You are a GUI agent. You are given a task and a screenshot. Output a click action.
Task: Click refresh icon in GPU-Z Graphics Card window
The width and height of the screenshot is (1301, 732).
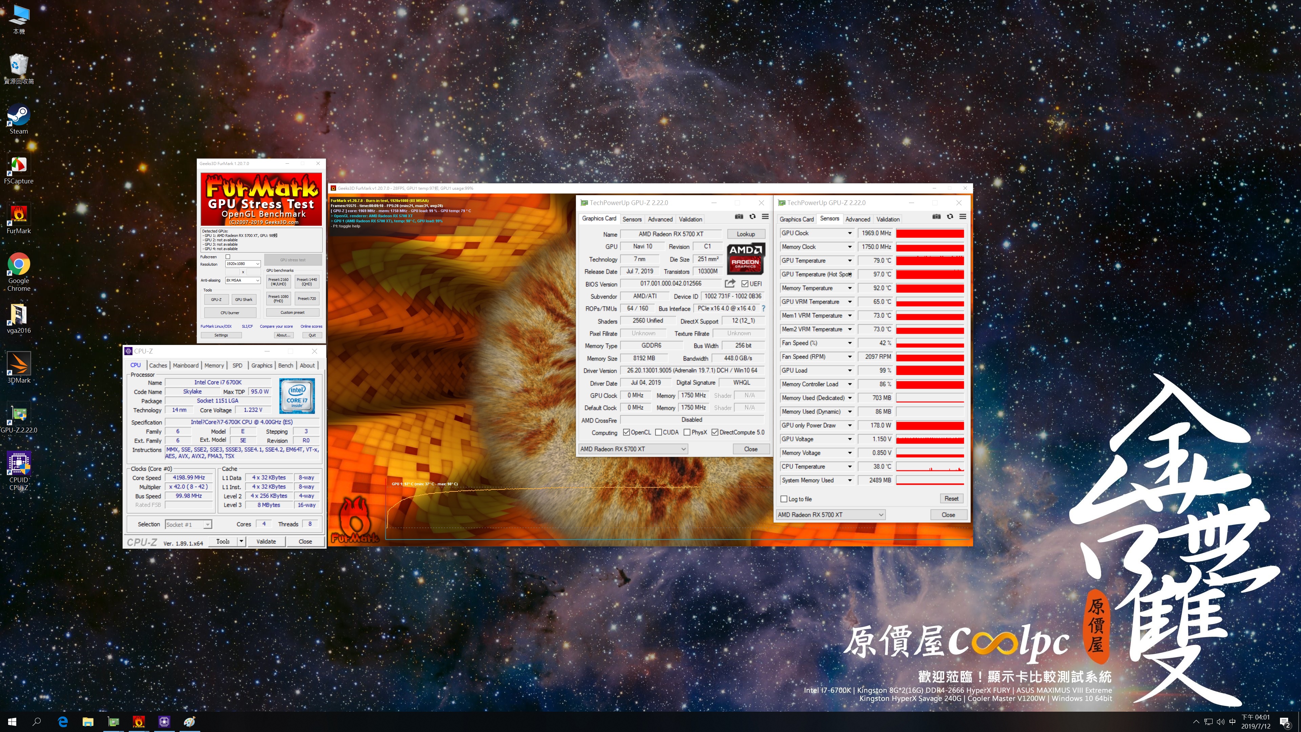752,217
